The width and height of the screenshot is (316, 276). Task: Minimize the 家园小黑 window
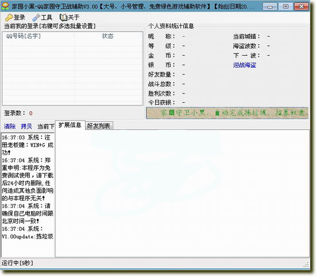[270, 7]
